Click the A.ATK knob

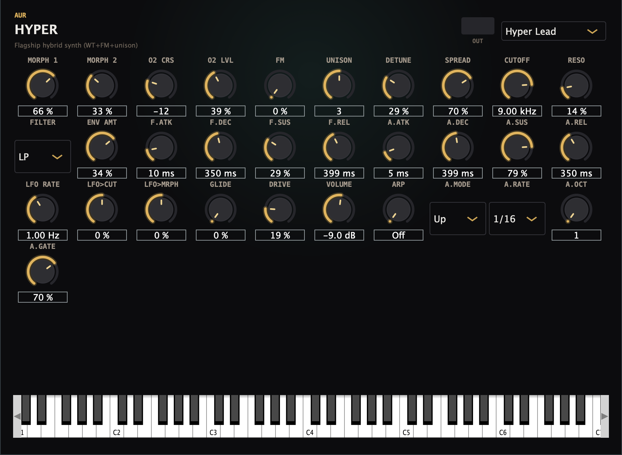[398, 147]
